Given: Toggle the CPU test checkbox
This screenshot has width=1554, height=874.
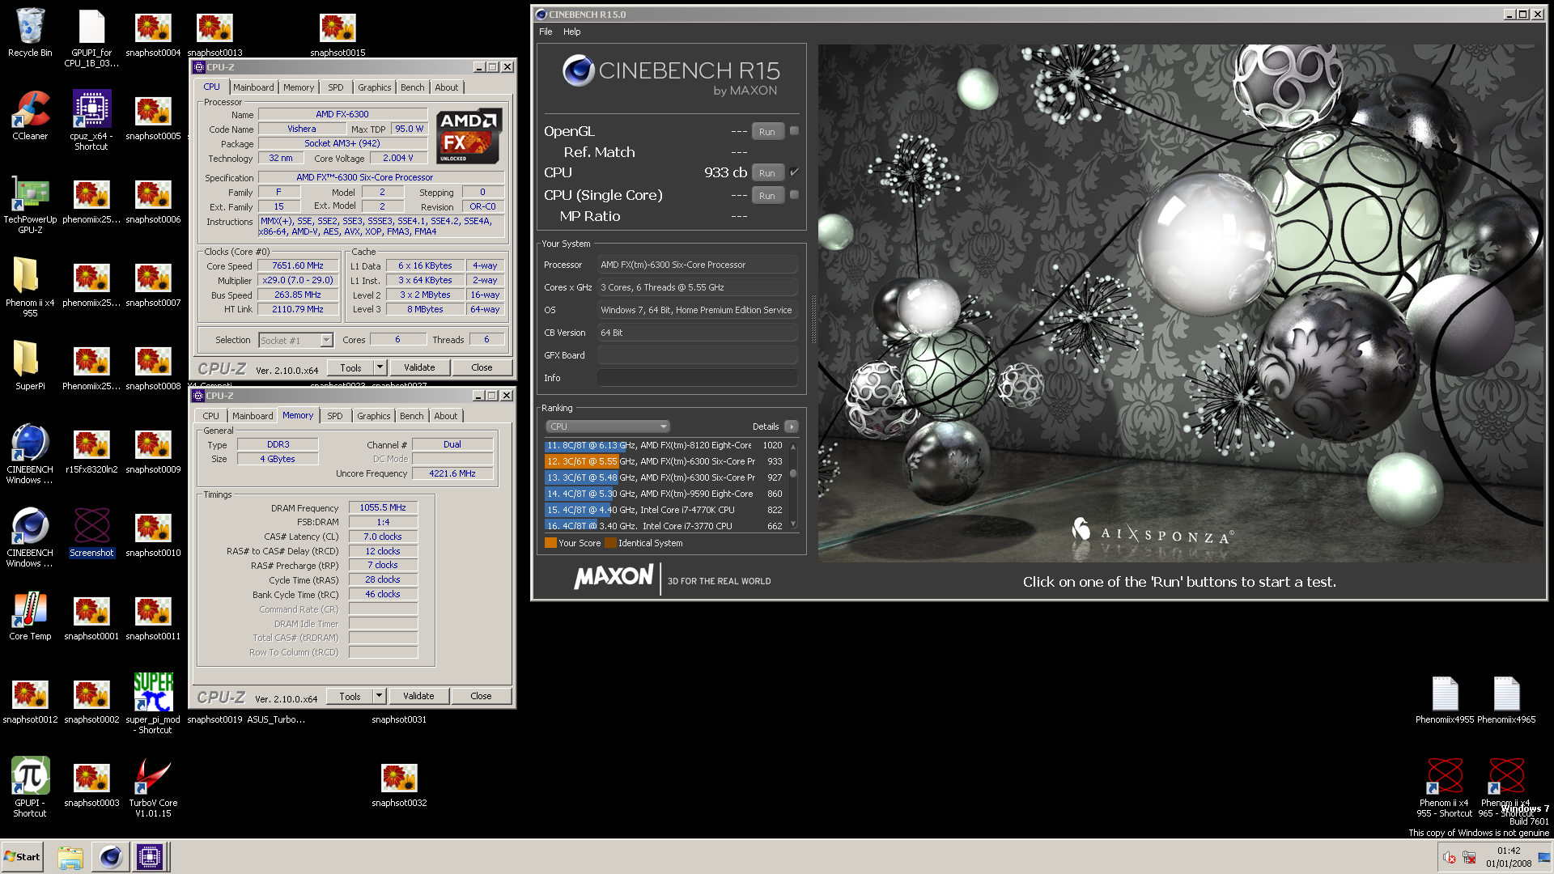Looking at the screenshot, I should click(794, 172).
